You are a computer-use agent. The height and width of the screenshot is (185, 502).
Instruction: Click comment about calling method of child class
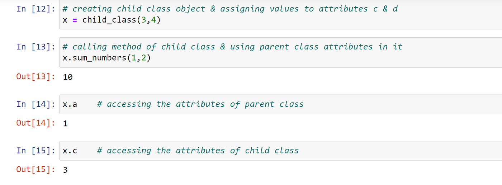coord(232,47)
